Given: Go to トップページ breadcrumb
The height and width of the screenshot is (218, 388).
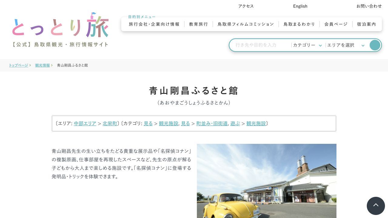Looking at the screenshot, I should (18, 65).
